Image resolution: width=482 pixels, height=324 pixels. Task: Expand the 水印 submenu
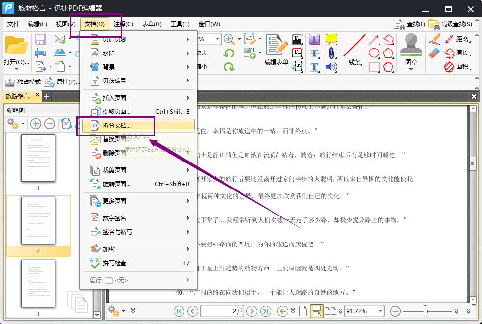[138, 54]
